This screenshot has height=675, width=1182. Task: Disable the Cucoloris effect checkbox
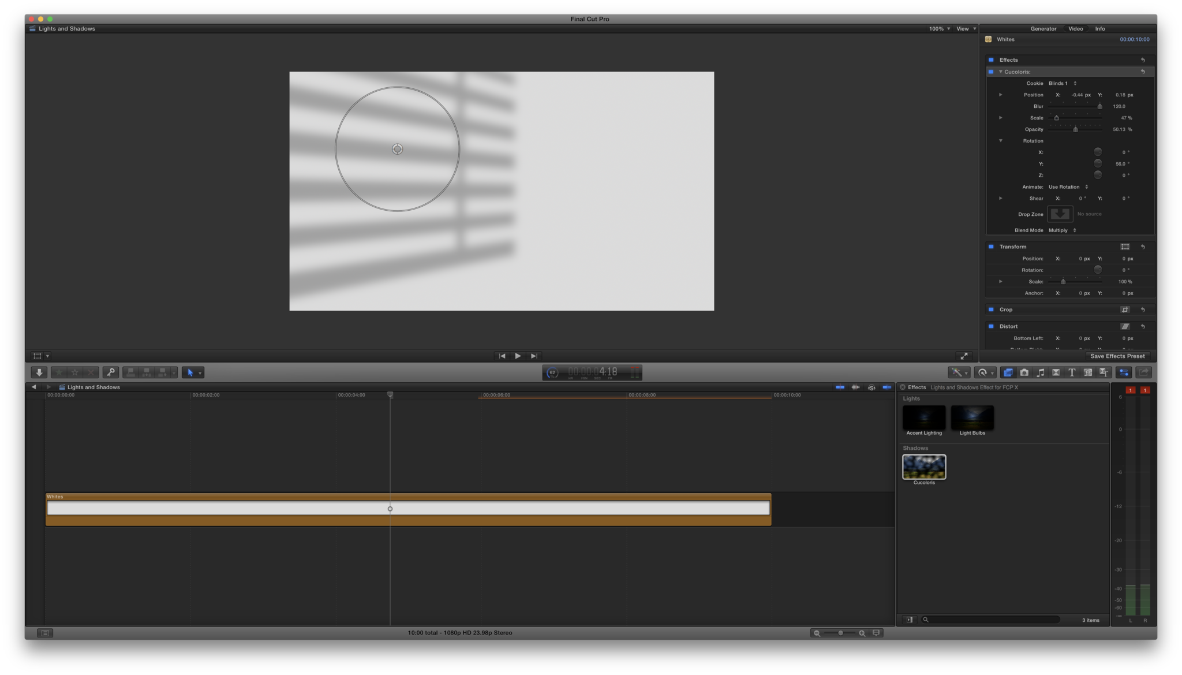point(991,72)
